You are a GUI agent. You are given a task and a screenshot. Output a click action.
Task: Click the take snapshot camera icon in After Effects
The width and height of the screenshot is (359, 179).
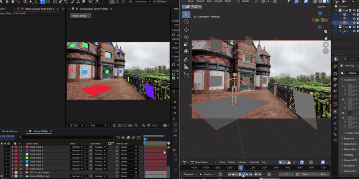165,125
